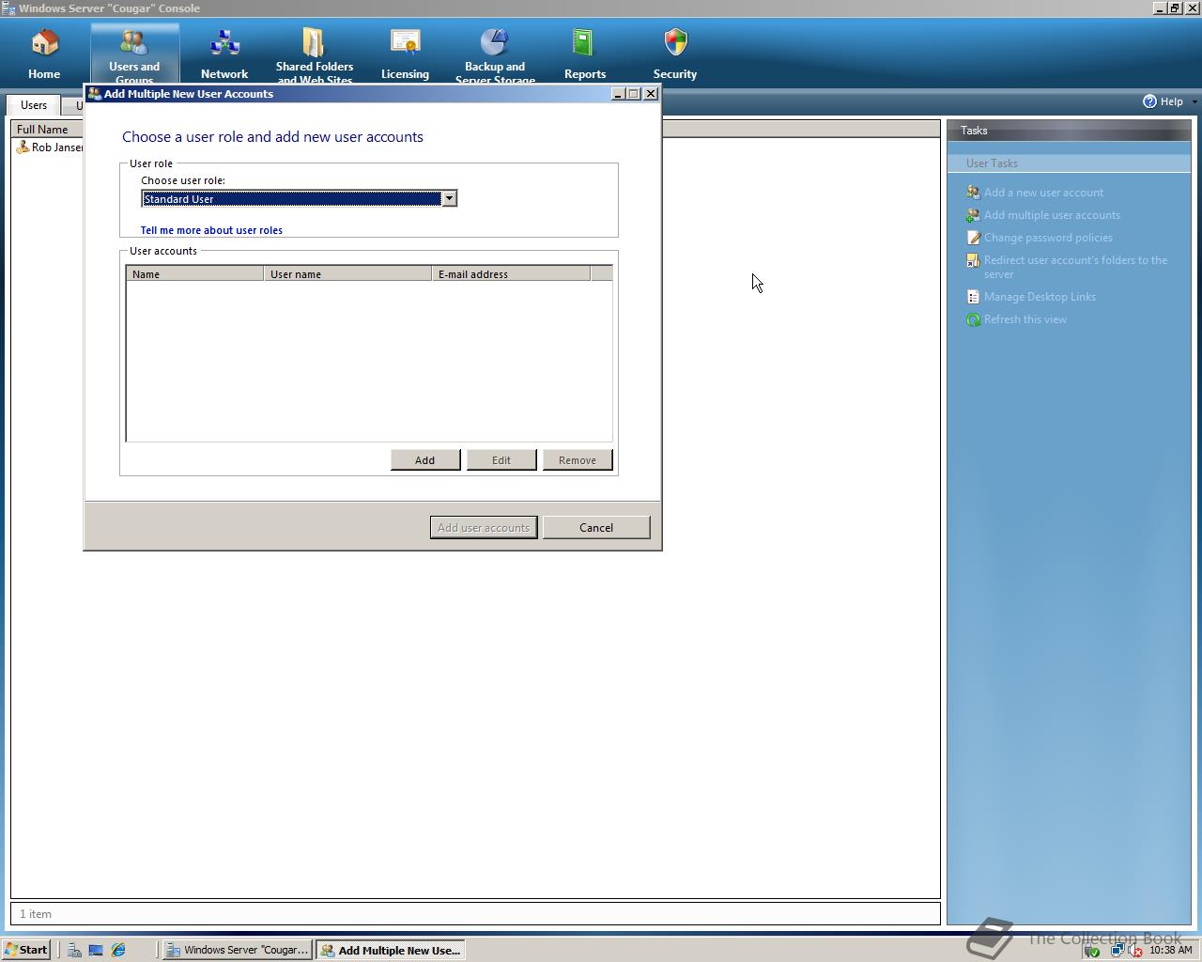Click the Remove button in User accounts
The width and height of the screenshot is (1202, 962).
578,460
